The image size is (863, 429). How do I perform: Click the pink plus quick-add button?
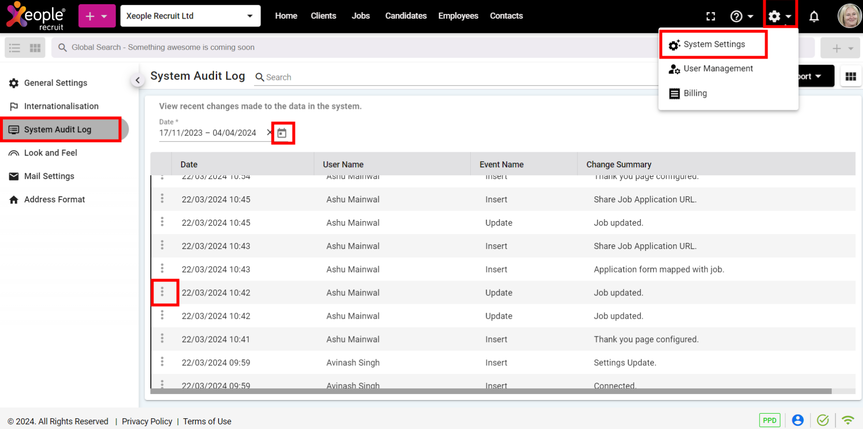click(x=97, y=16)
